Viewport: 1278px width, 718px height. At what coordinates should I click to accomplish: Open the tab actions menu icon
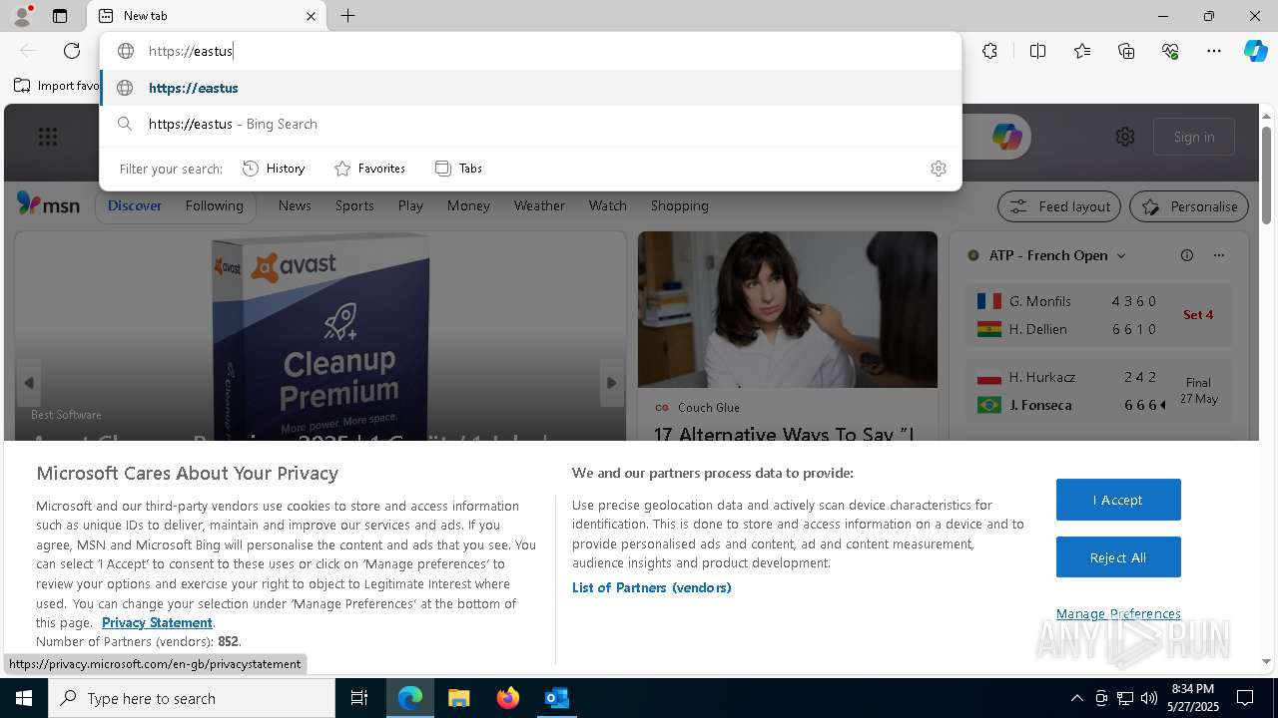tap(60, 16)
